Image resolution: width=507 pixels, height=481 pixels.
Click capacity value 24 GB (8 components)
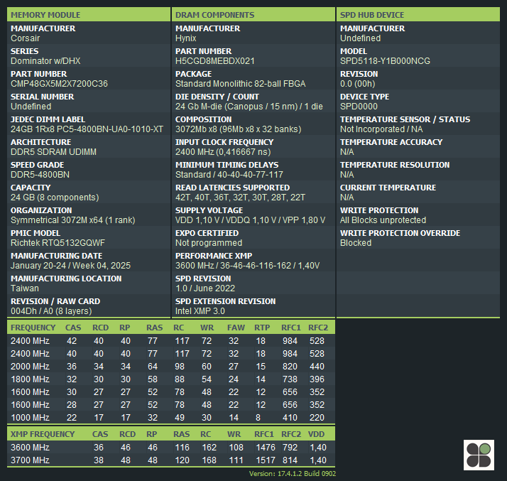point(55,198)
